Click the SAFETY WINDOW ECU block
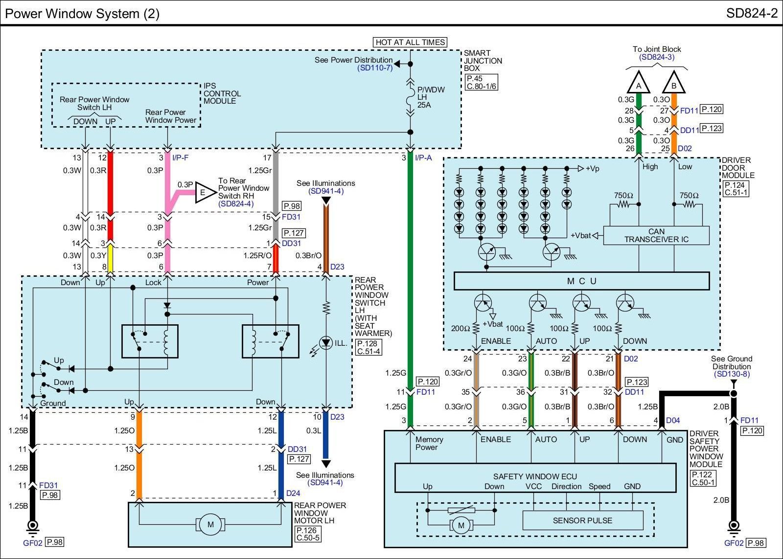Image resolution: width=783 pixels, height=559 pixels. click(535, 476)
